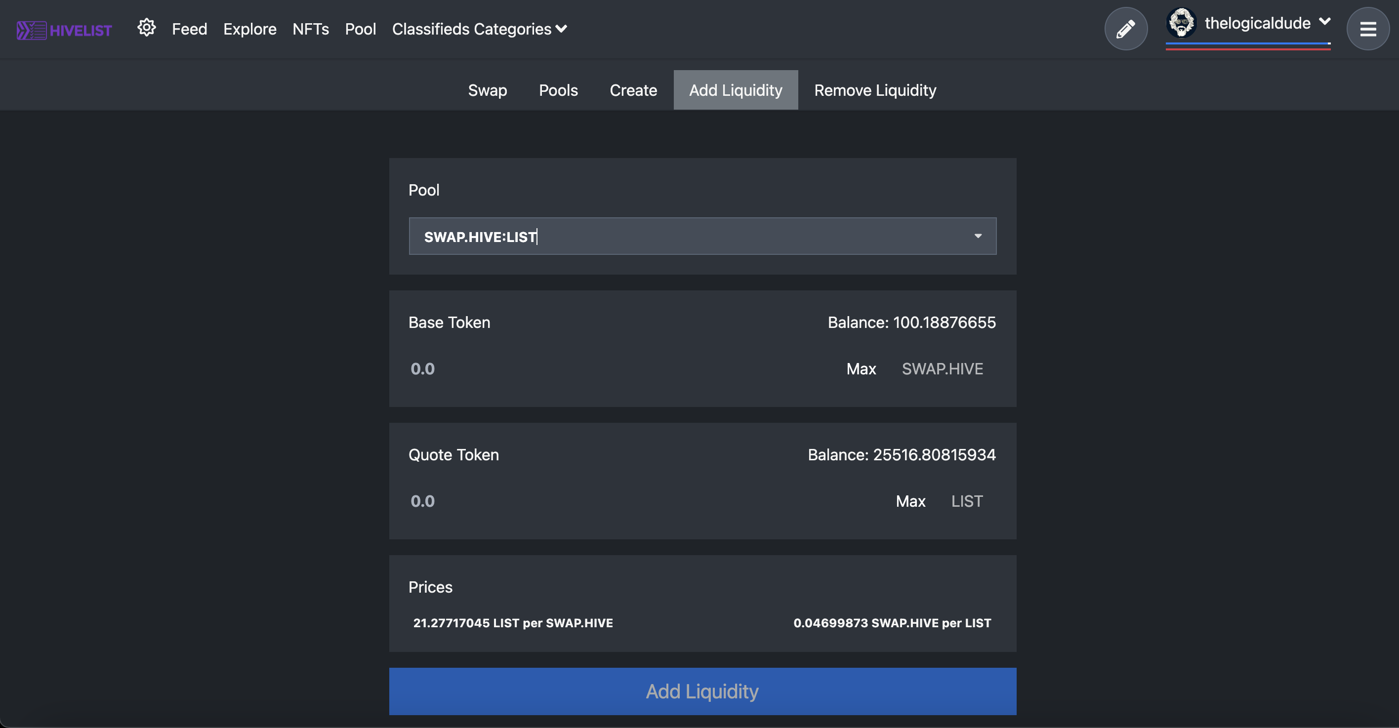This screenshot has height=728, width=1399.
Task: Click the blue Add Liquidity button
Action: coord(702,691)
